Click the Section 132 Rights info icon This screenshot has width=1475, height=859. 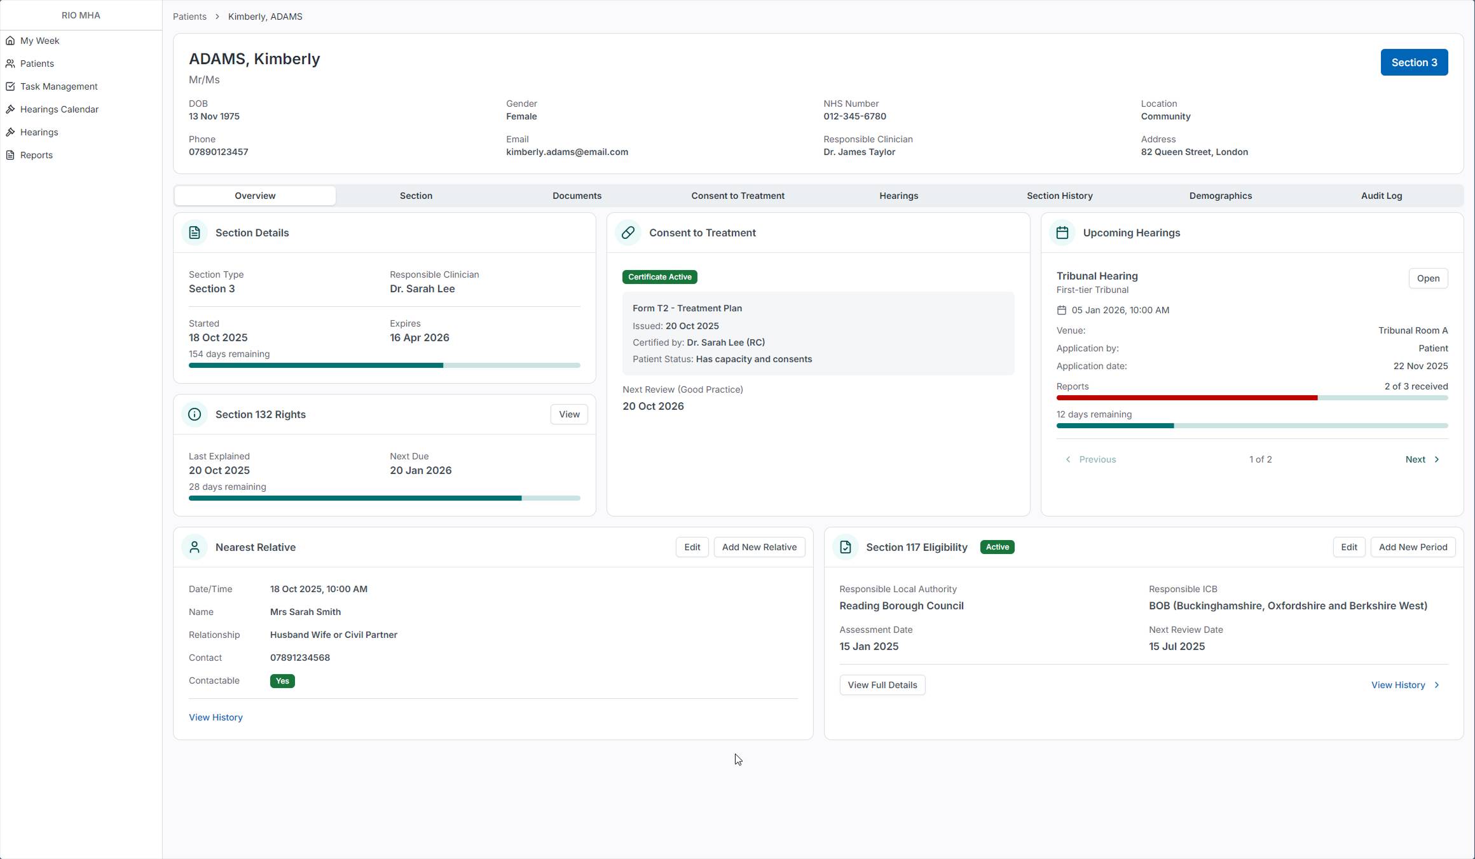(195, 414)
